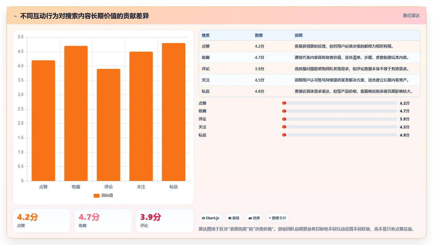Click the 表格 chip

pos(234,218)
